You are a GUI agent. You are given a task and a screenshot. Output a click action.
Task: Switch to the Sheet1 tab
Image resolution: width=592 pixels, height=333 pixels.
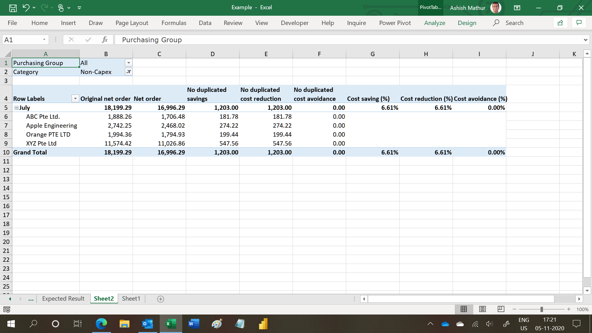pyautogui.click(x=131, y=298)
